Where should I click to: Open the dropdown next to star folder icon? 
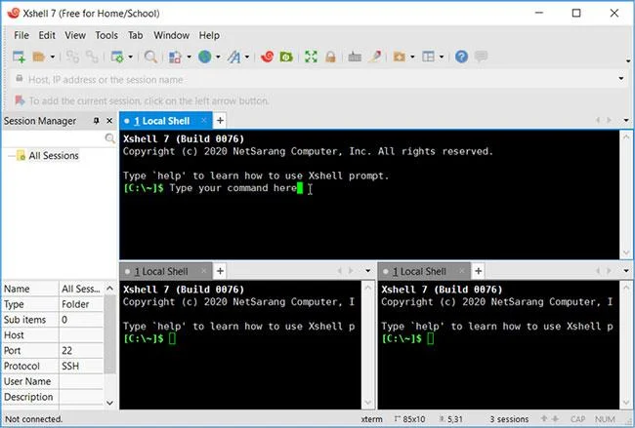pyautogui.click(x=412, y=57)
